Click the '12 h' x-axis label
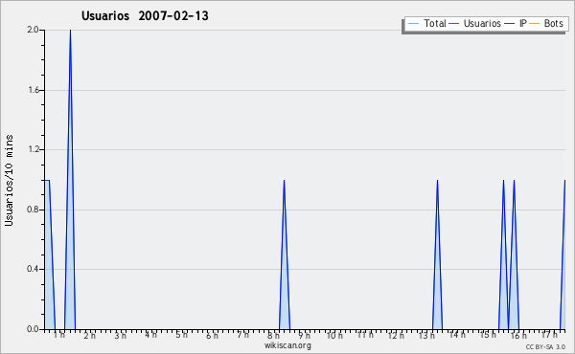Screen dimensions: 575x354 396,335
